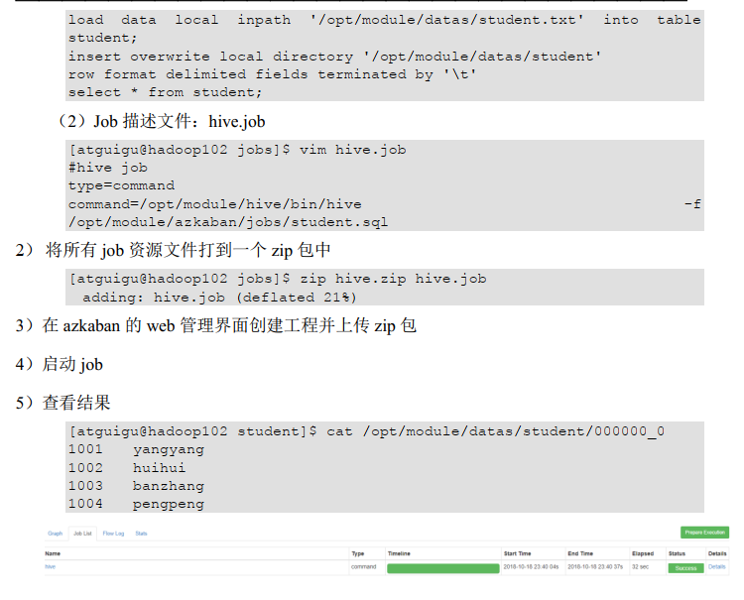Click the '1004 pengpeng' output row

136,504
